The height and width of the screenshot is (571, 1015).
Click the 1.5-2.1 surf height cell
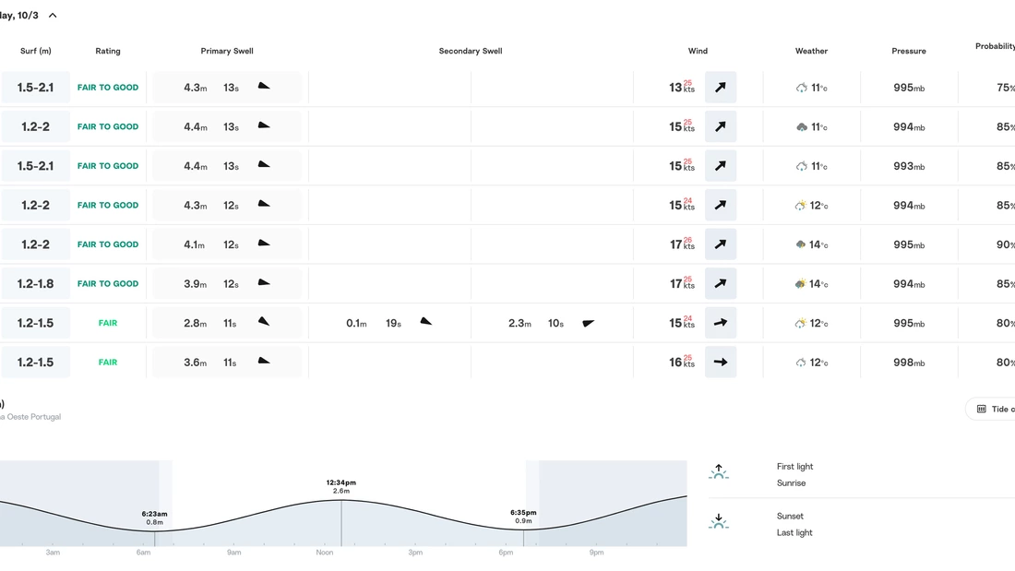tap(36, 87)
